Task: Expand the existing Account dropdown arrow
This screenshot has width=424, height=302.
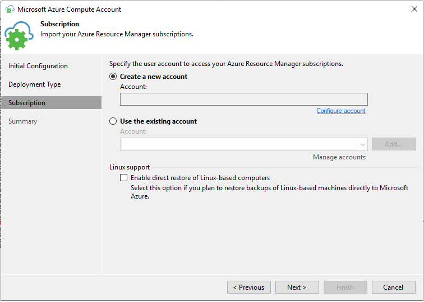Action: click(x=363, y=144)
